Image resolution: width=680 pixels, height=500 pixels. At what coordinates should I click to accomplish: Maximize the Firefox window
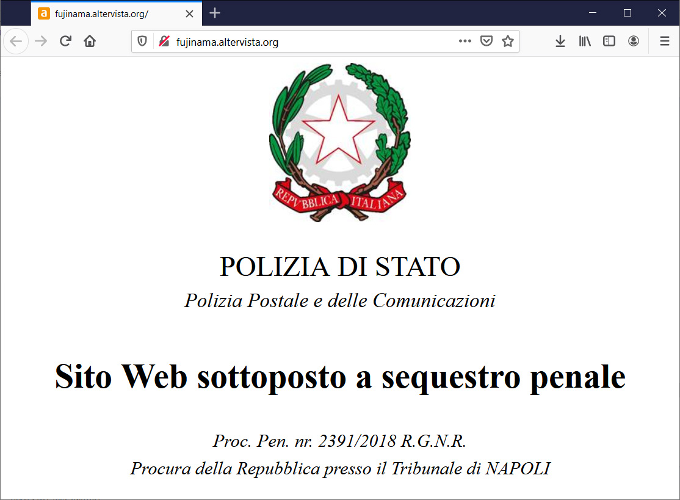[627, 13]
